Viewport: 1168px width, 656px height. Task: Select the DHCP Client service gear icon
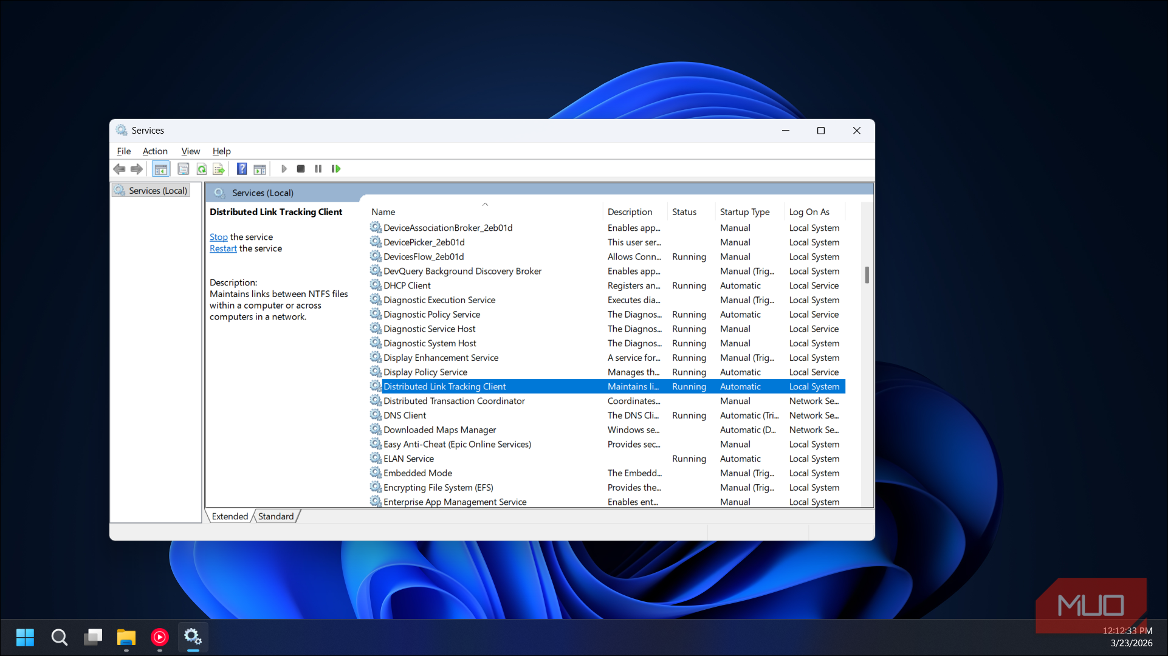click(376, 285)
